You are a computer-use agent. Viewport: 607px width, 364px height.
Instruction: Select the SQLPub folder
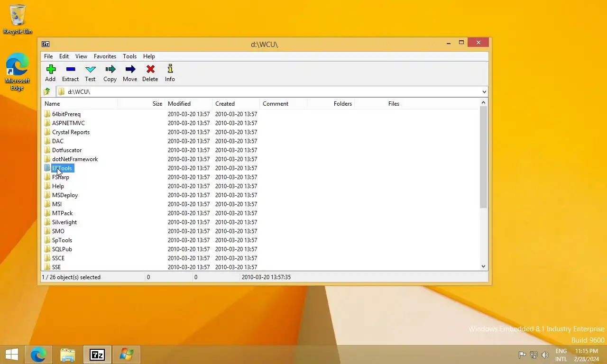pyautogui.click(x=62, y=249)
